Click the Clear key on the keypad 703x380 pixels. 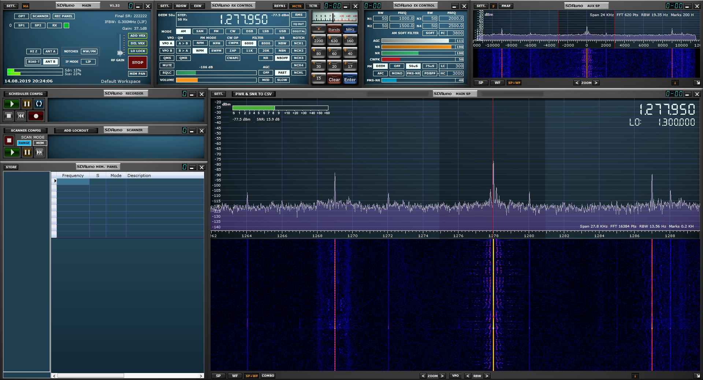[x=334, y=78]
